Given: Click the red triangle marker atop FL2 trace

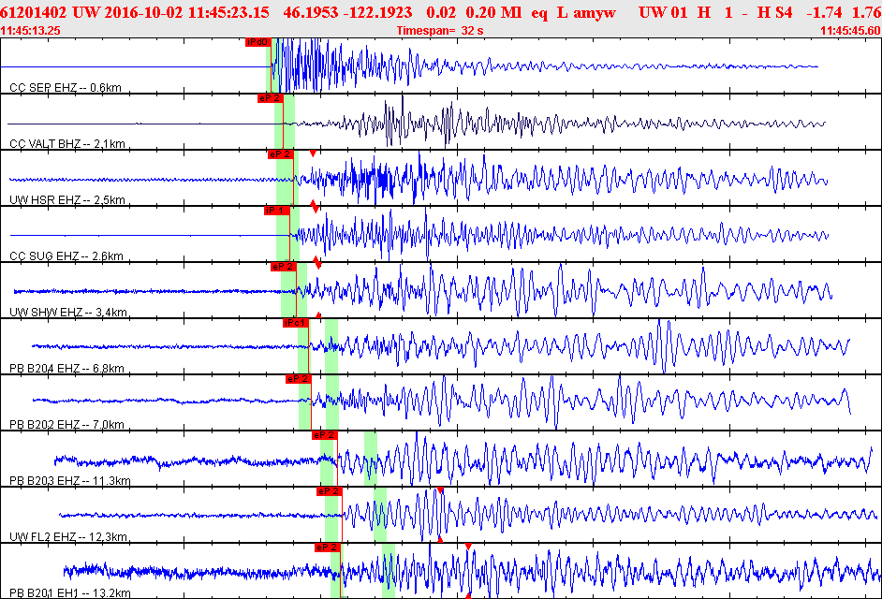Looking at the screenshot, I should pos(440,490).
